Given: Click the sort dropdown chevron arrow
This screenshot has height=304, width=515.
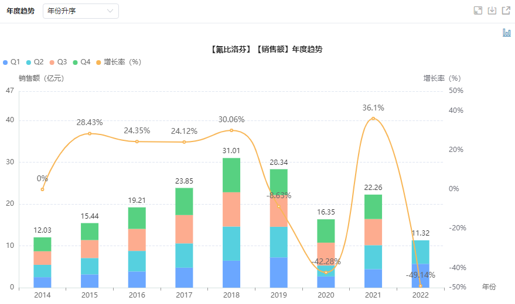Looking at the screenshot, I should tap(111, 11).
